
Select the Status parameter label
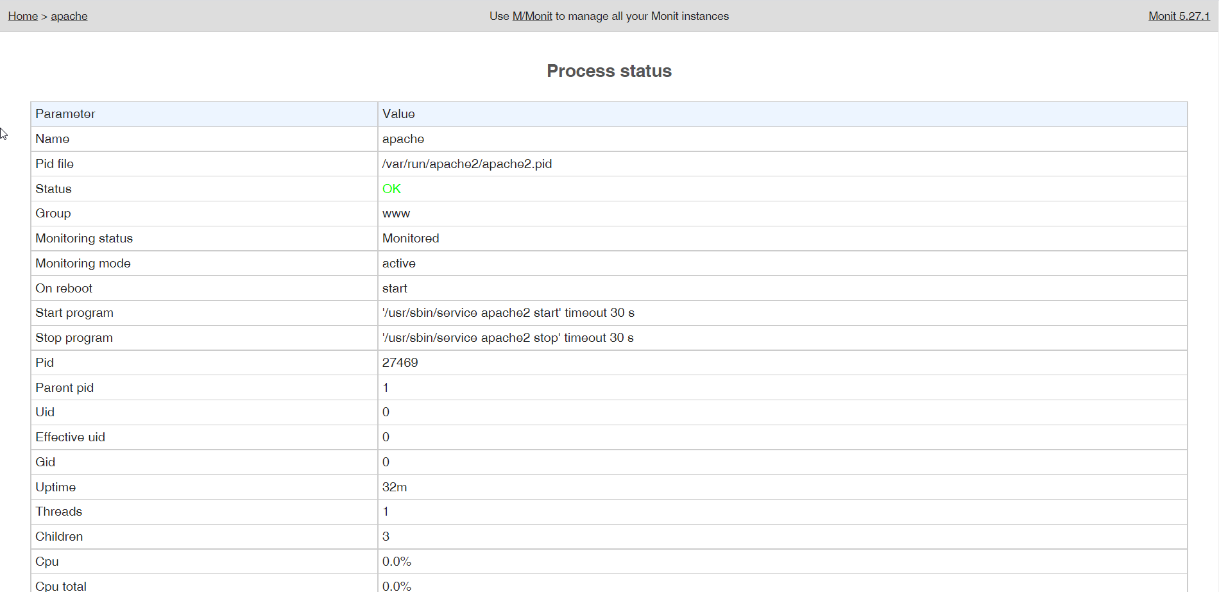tap(53, 189)
